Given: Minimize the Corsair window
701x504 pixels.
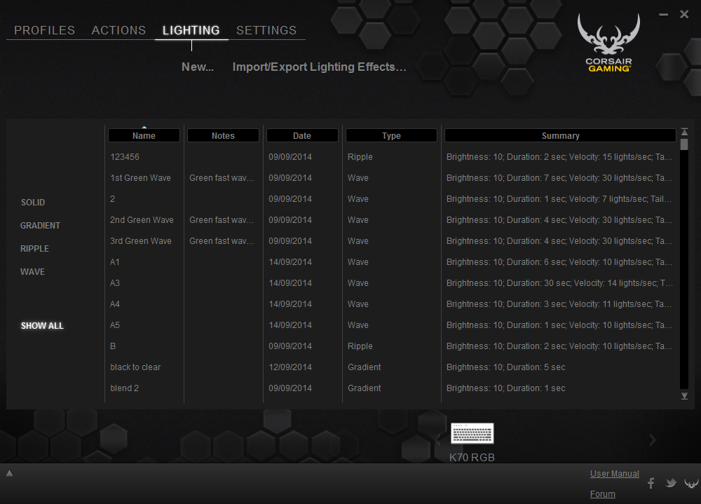Looking at the screenshot, I should pos(663,14).
